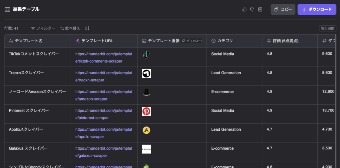The height and width of the screenshot is (168, 340).
Task: Click the thumbs down feedback icon
Action: (x=252, y=9)
